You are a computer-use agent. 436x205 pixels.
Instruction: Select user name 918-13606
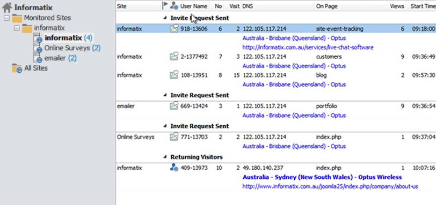click(194, 29)
